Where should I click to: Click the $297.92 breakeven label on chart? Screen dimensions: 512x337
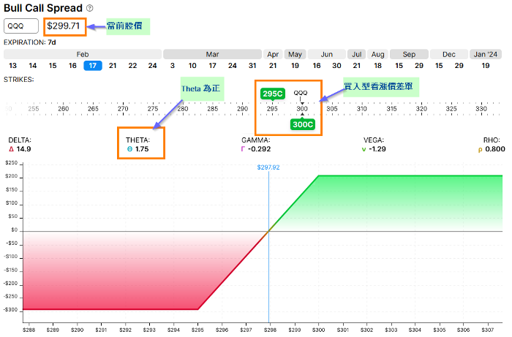pos(268,167)
